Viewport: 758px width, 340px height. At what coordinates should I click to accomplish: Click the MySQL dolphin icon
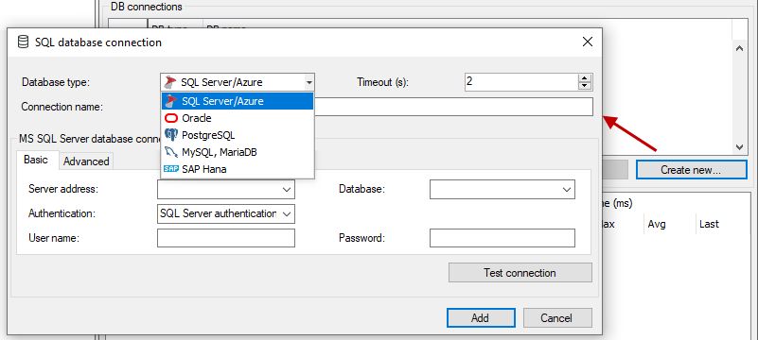171,152
